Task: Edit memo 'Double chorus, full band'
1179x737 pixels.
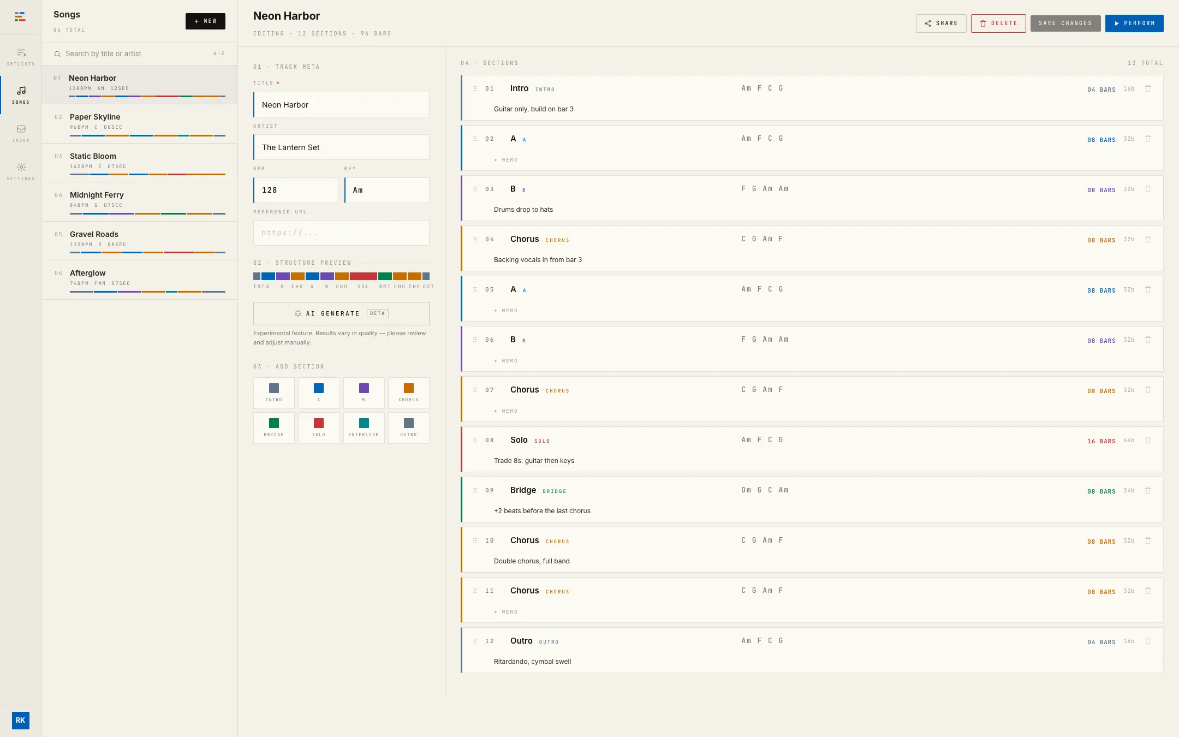Action: 532,561
